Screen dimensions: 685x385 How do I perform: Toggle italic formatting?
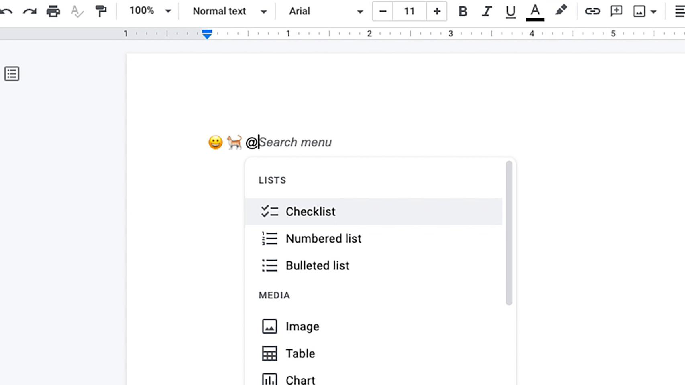pos(486,11)
